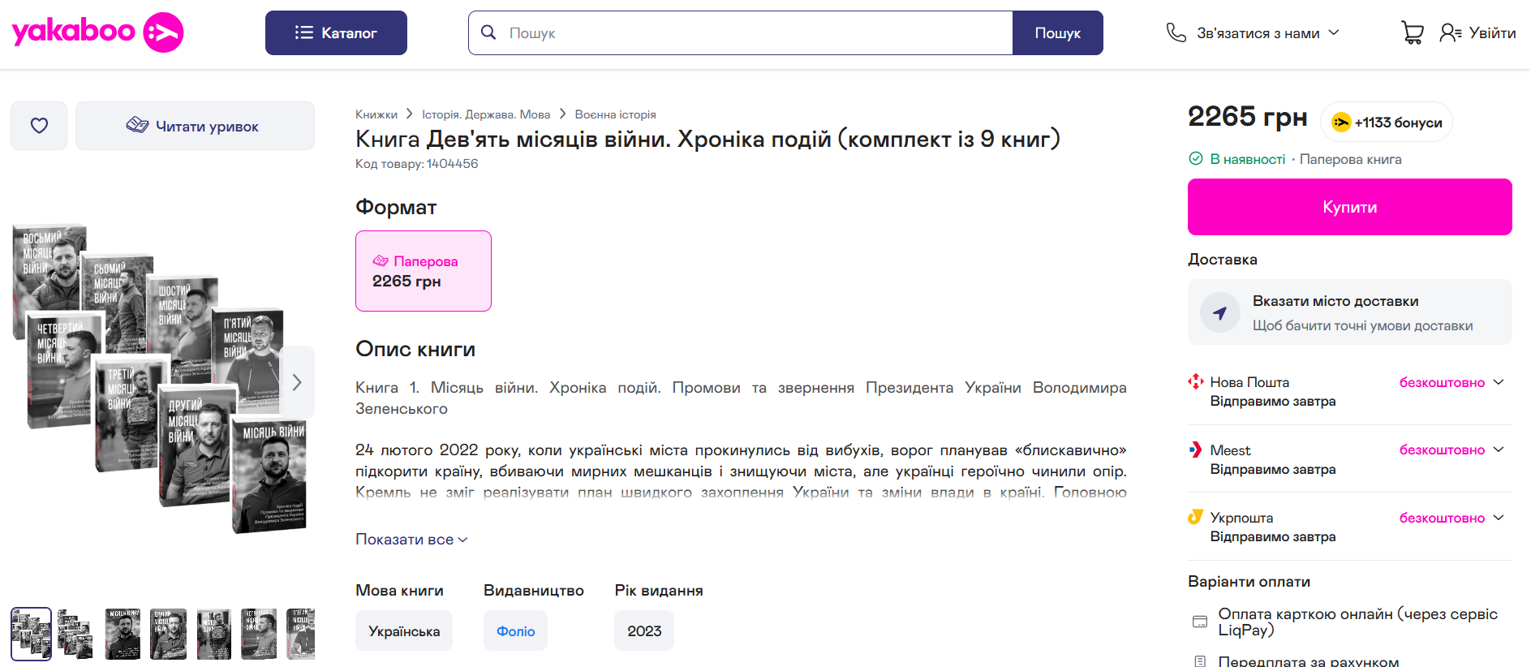The height and width of the screenshot is (667, 1531).
Task: Add book to wishlist heart icon
Action: [39, 126]
